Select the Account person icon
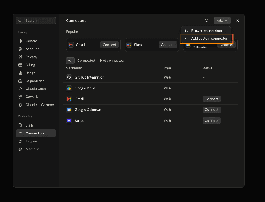The height and width of the screenshot is (202, 265). [20, 49]
